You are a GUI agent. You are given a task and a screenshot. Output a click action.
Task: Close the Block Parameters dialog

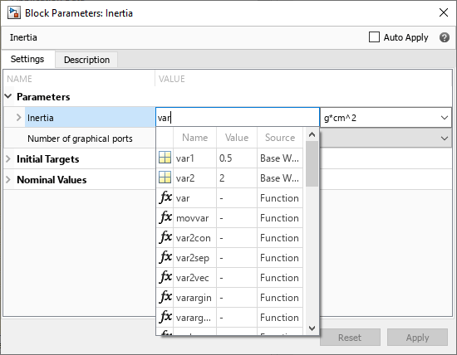tap(444, 12)
